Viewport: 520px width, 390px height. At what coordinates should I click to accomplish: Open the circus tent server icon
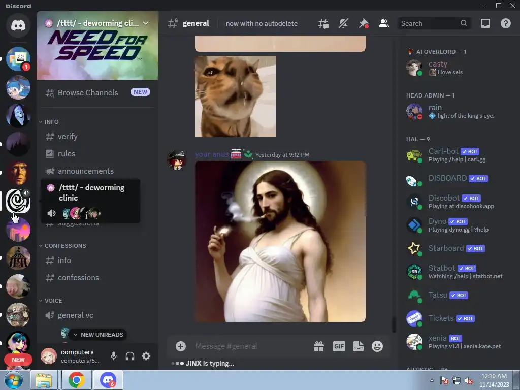(x=18, y=258)
